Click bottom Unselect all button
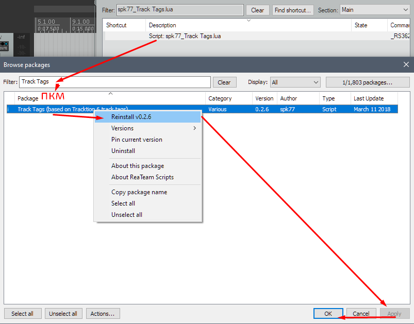The height and width of the screenshot is (324, 414). pyautogui.click(x=63, y=314)
